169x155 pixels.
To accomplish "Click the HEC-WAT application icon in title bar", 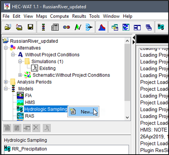I will [7, 6].
